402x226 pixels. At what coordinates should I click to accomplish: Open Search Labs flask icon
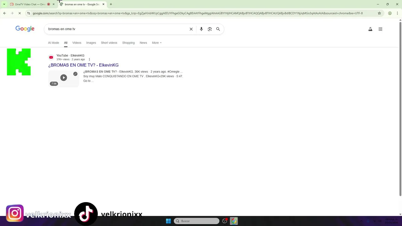[370, 29]
